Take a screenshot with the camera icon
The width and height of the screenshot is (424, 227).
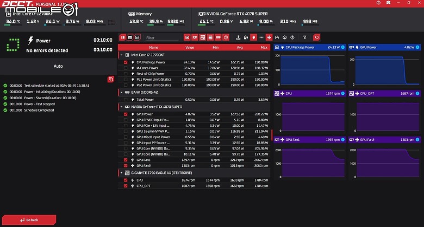click(388, 3)
